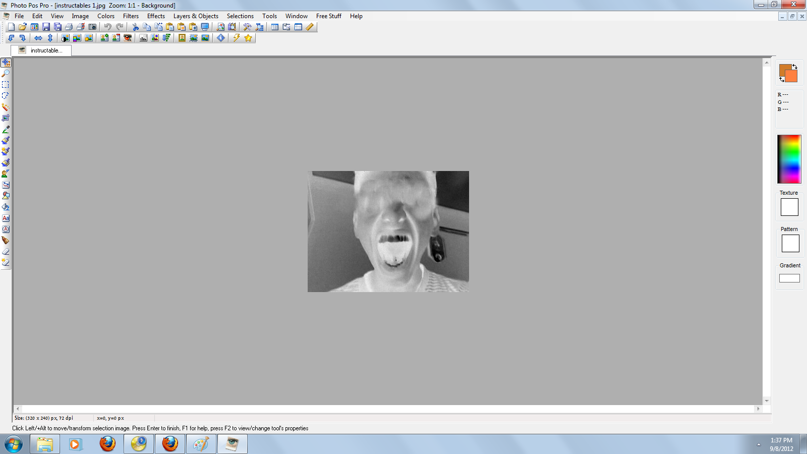Viewport: 807px width, 454px height.
Task: Switch to the instructable... document tab
Action: (41, 50)
